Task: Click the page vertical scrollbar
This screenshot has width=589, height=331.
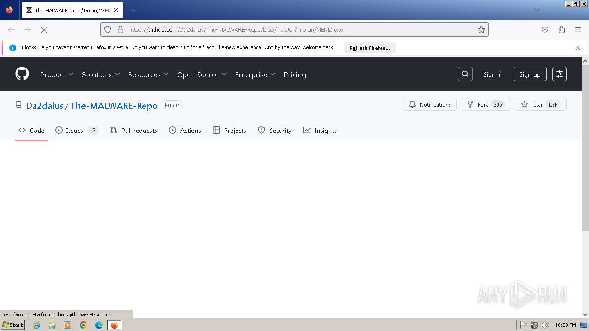Action: click(x=585, y=148)
